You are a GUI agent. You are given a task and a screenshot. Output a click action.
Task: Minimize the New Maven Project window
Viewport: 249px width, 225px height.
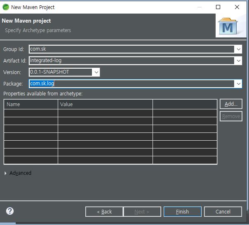tap(199, 7)
